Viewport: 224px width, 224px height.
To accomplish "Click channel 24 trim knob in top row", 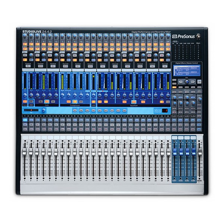I will pyautogui.click(x=168, y=37).
